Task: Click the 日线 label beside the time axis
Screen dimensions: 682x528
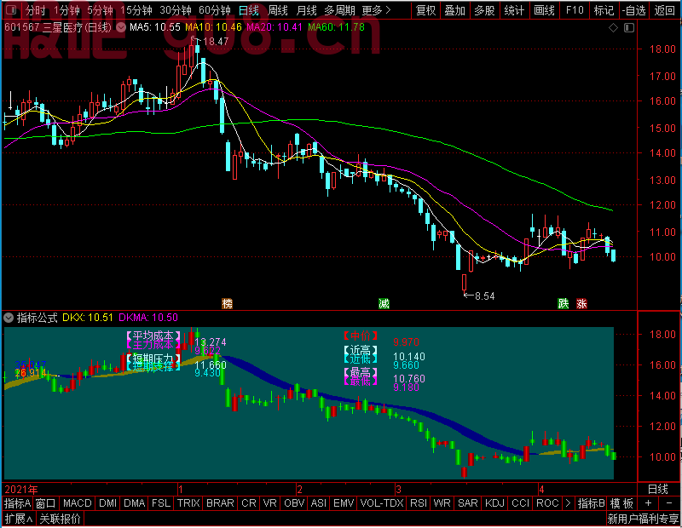Action: point(657,490)
